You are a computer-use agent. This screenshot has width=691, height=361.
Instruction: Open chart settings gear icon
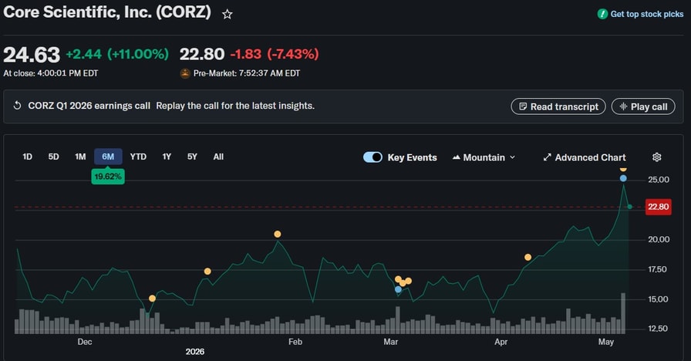click(x=656, y=157)
